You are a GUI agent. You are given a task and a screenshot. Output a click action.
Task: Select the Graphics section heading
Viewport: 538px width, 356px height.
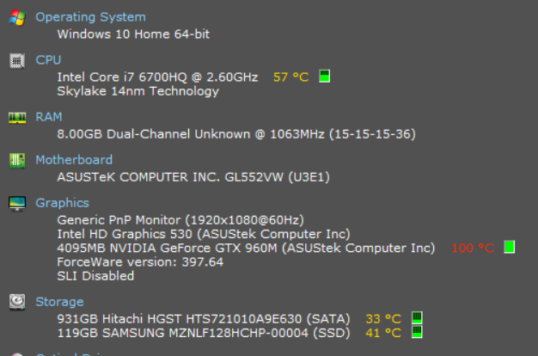coord(62,203)
